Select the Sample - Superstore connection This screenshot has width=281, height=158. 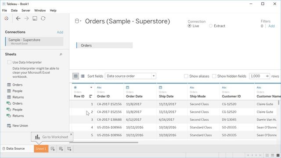[x=34, y=41]
